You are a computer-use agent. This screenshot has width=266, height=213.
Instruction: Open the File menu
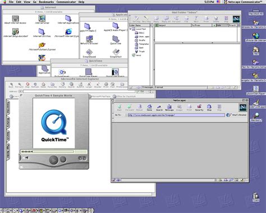(11, 2)
